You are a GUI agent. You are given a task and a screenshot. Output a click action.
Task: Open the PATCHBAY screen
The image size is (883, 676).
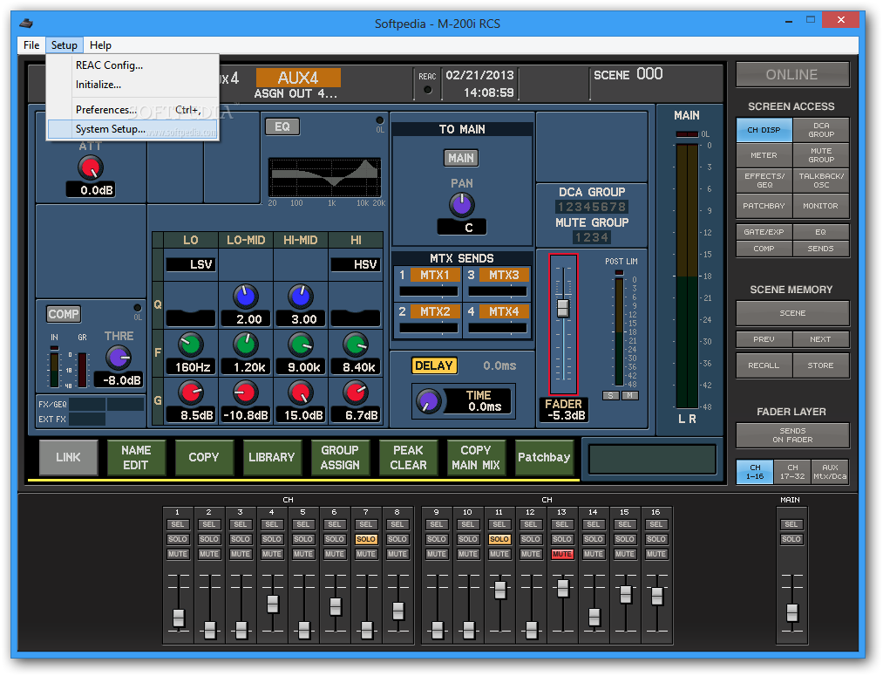coord(764,206)
